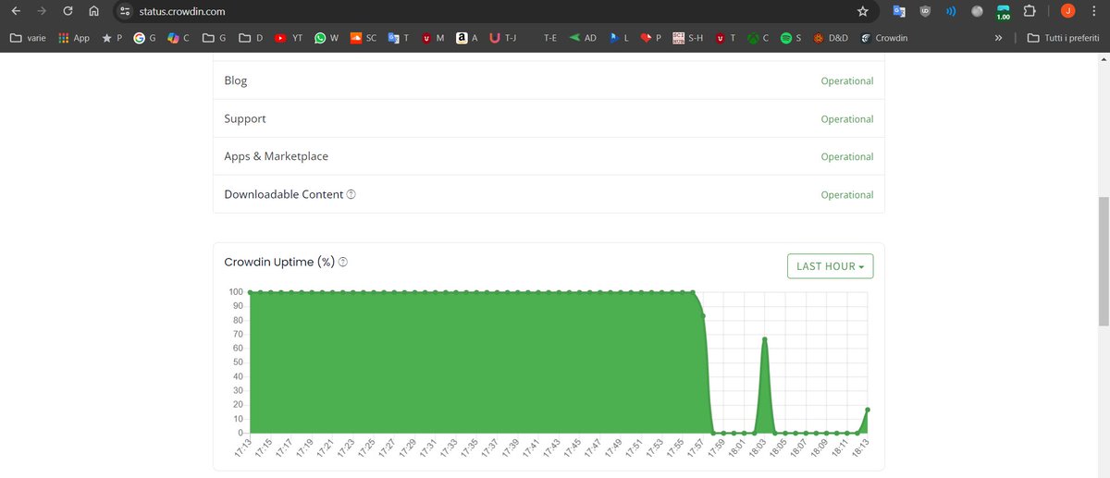Open the browser home page
Viewport: 1110px width, 478px height.
click(x=93, y=12)
